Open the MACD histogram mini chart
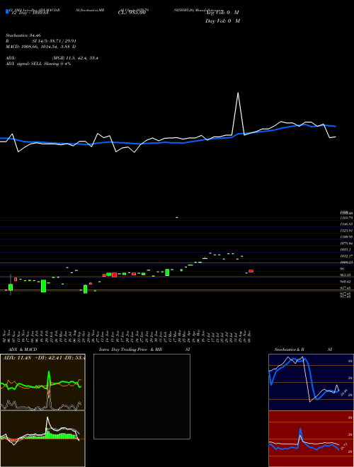The image size is (354, 467). (42, 439)
